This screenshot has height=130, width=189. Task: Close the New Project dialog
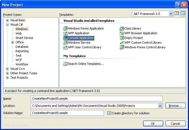pos(184,5)
